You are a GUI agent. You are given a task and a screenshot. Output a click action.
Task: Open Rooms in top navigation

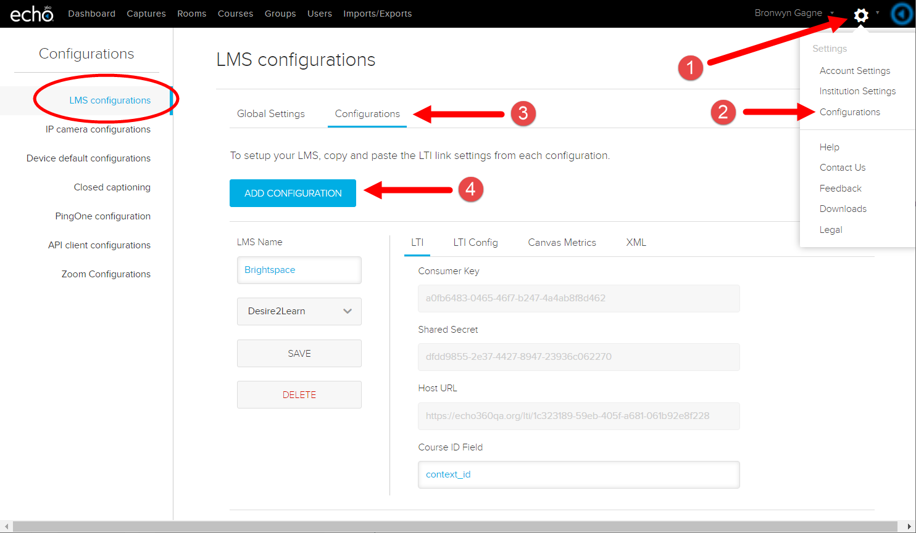pyautogui.click(x=192, y=14)
